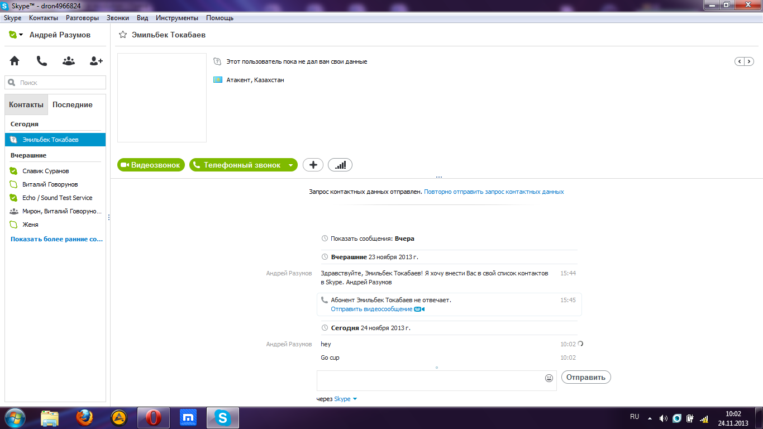Open the Инструменты menu
This screenshot has width=763, height=429.
click(x=177, y=18)
